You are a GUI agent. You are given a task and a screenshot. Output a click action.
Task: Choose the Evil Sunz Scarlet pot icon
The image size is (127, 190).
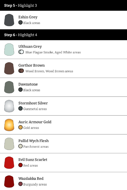(9, 163)
